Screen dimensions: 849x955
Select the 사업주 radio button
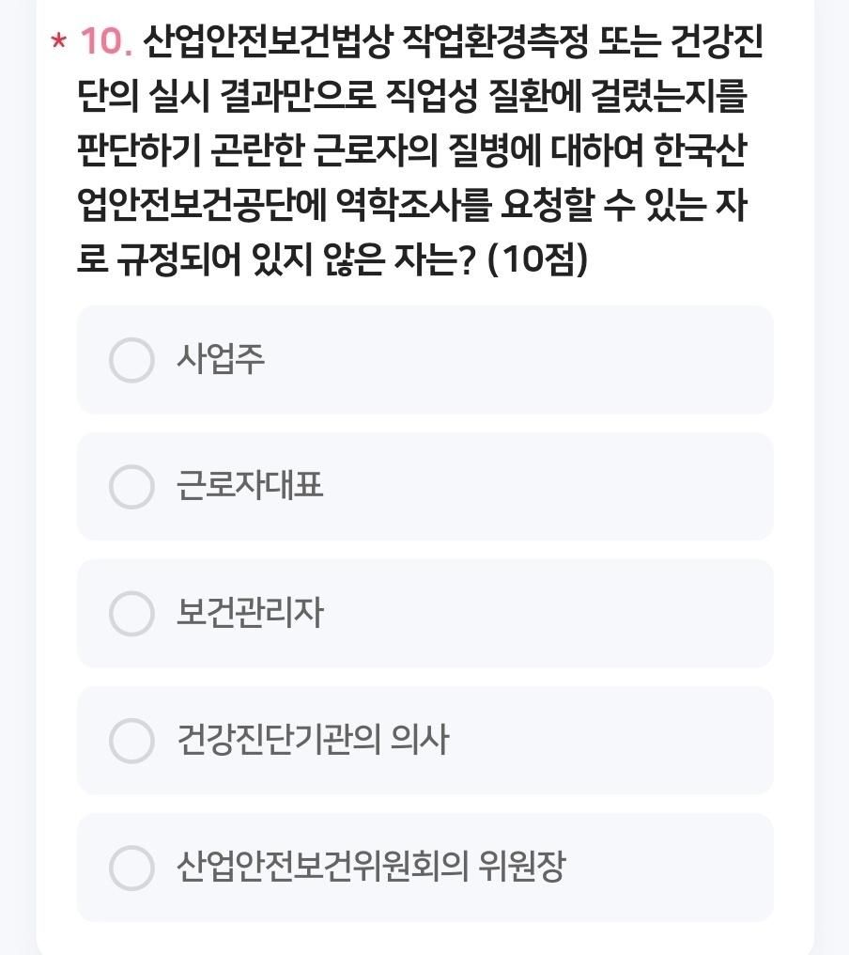click(x=131, y=360)
